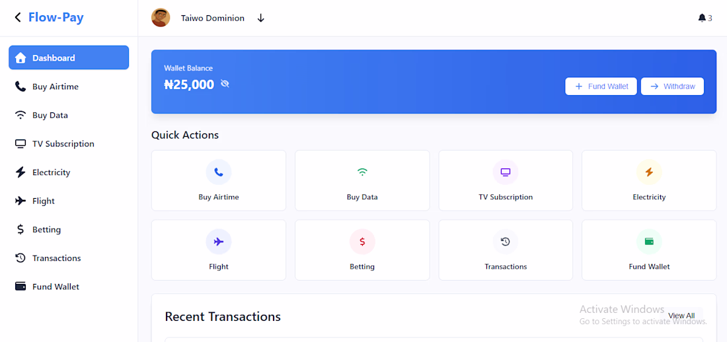Screen dimensions: 727x342
Task: Click the dollar sign icon in sidebar
Action: 20,229
